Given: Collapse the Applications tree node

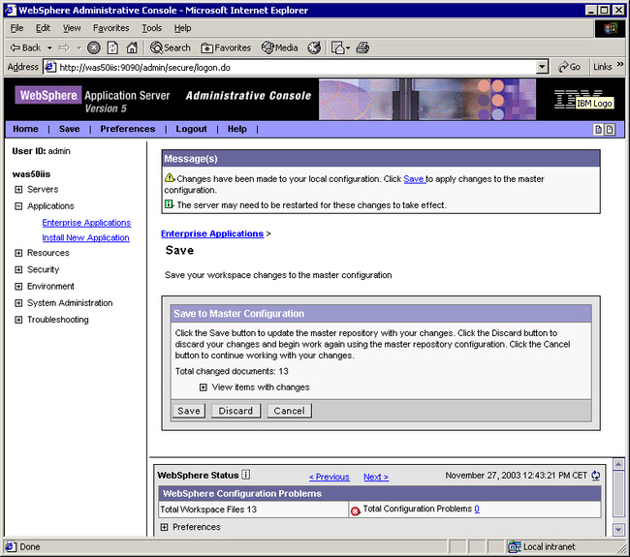Looking at the screenshot, I should coord(18,206).
